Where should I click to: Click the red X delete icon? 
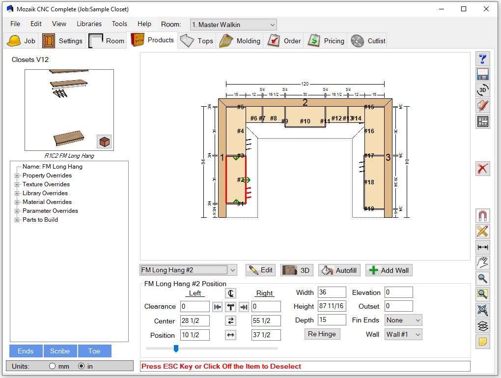tap(482, 169)
